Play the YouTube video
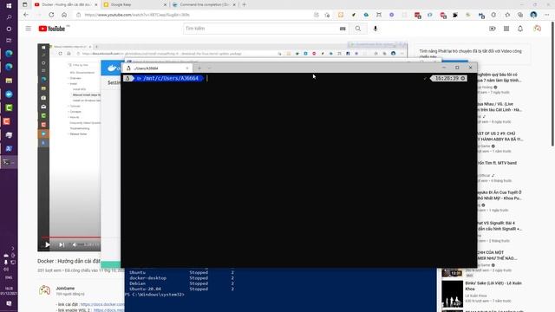Viewport: 555px width, 312px height. pos(48,244)
